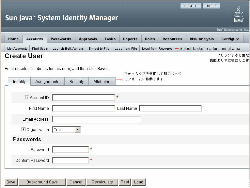Click the LOGOUT button

tap(191, 6)
